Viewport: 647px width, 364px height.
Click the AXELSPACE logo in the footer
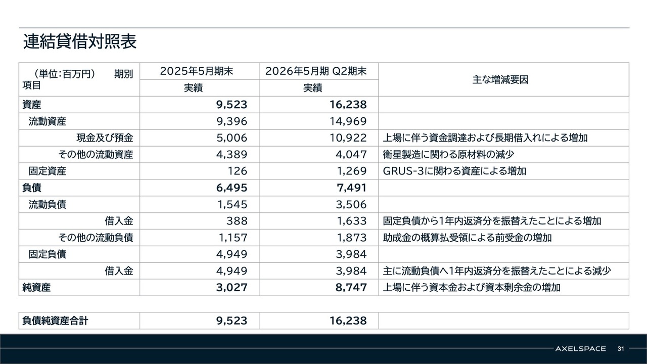tap(580, 349)
